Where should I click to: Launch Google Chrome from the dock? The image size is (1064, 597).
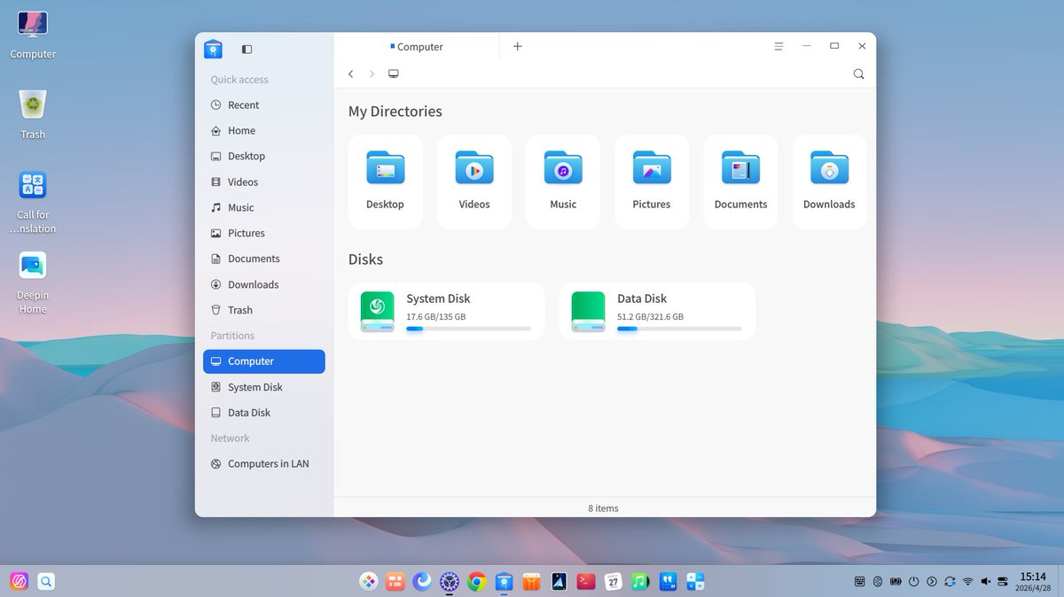pyautogui.click(x=477, y=581)
